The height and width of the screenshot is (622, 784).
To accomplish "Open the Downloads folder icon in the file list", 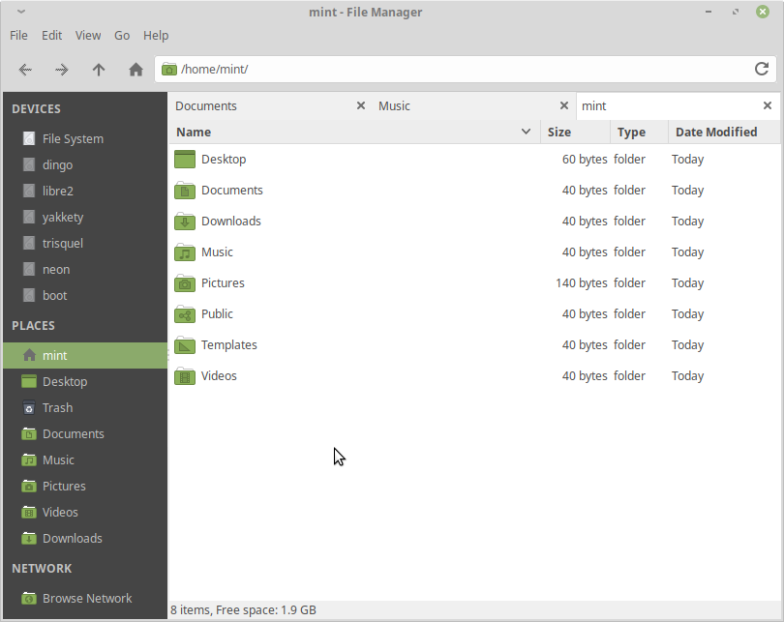I will (184, 221).
